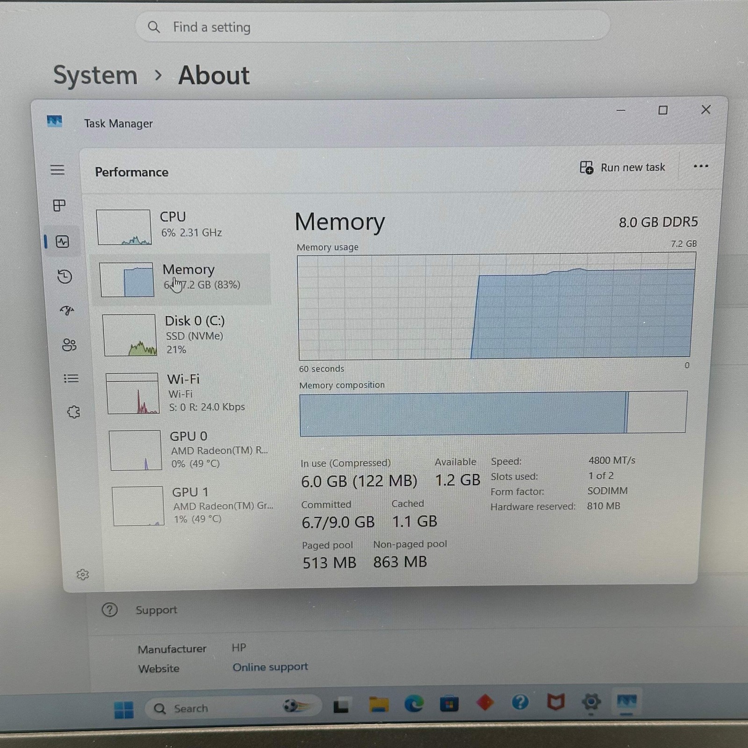The height and width of the screenshot is (748, 748).
Task: Click the Hardware reserved value 810 MB
Action: 604,506
